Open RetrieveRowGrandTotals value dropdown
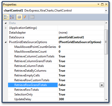Image resolution: width=112 pixels, height=106 pixels. coord(102,85)
